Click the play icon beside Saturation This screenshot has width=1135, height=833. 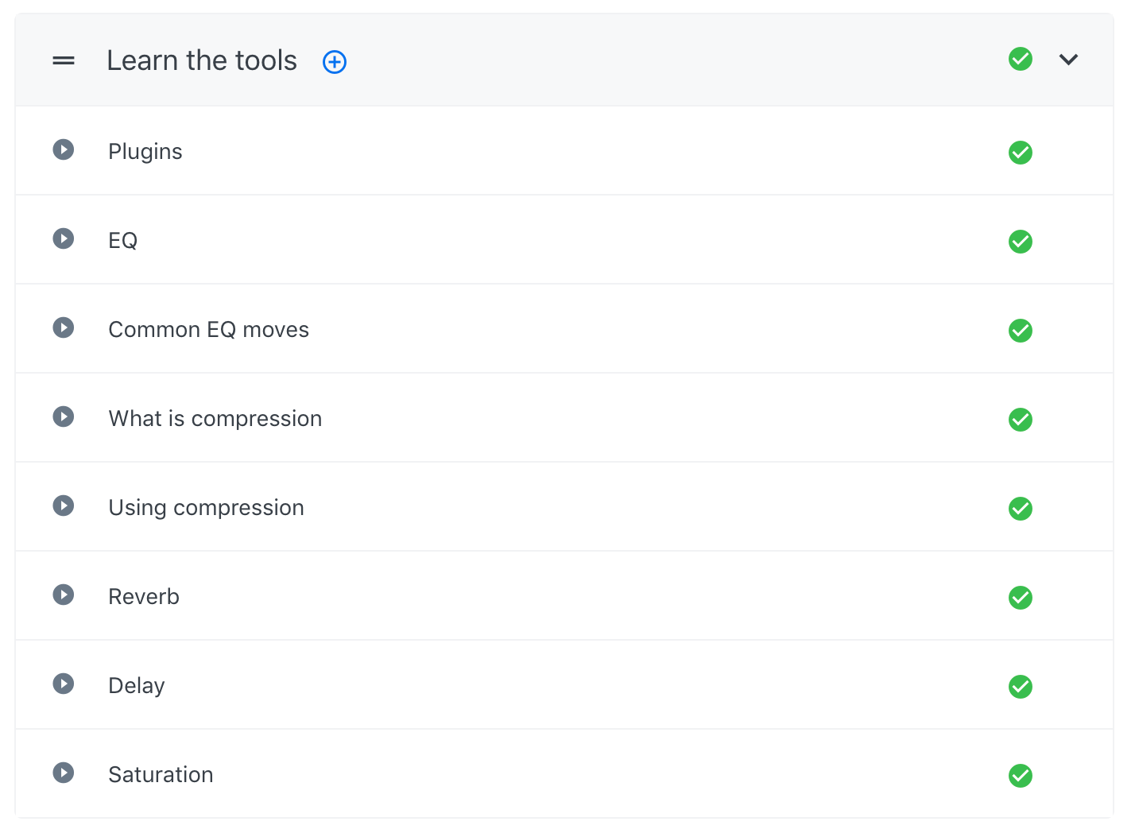(x=64, y=773)
